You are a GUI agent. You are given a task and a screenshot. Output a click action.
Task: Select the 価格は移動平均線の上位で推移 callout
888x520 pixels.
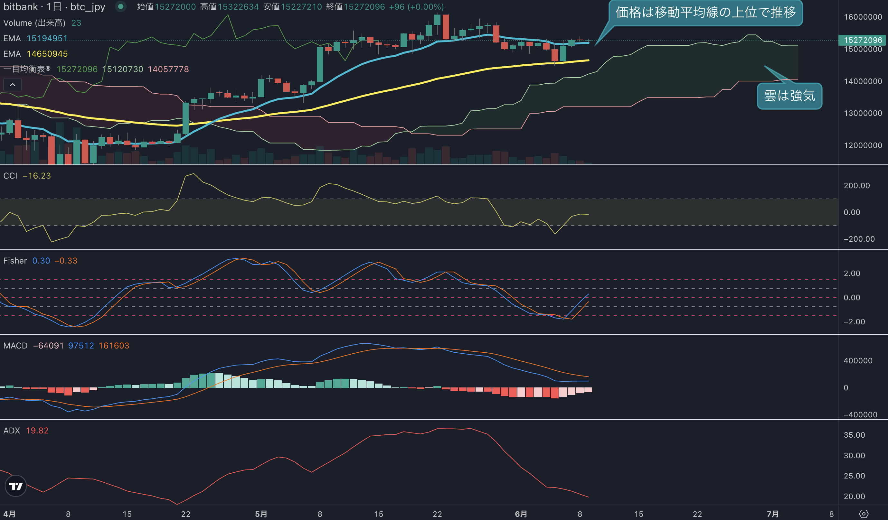pos(705,13)
